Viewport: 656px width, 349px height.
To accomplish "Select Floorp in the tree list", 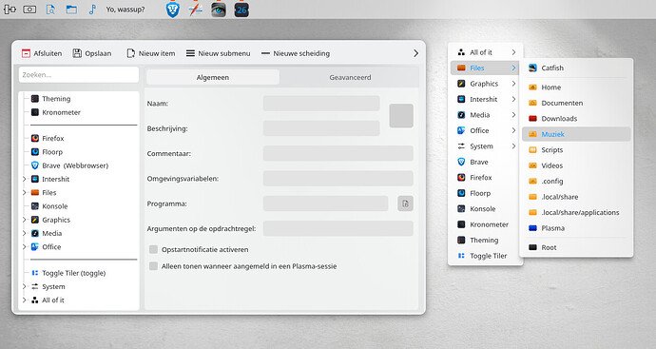I will pos(47,152).
